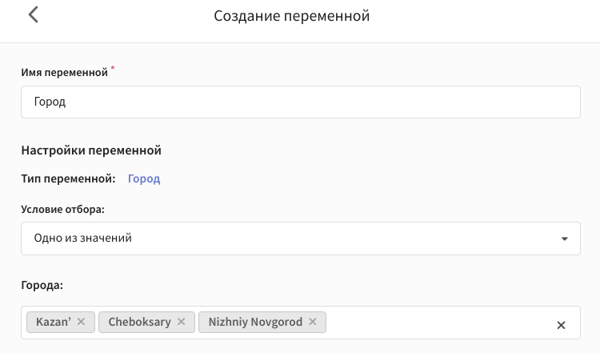Select the Kazan' tag label
This screenshot has width=600, height=353.
pyautogui.click(x=53, y=322)
